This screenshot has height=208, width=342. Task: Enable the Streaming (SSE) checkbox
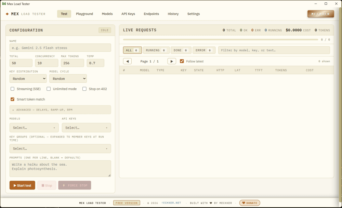12,89
